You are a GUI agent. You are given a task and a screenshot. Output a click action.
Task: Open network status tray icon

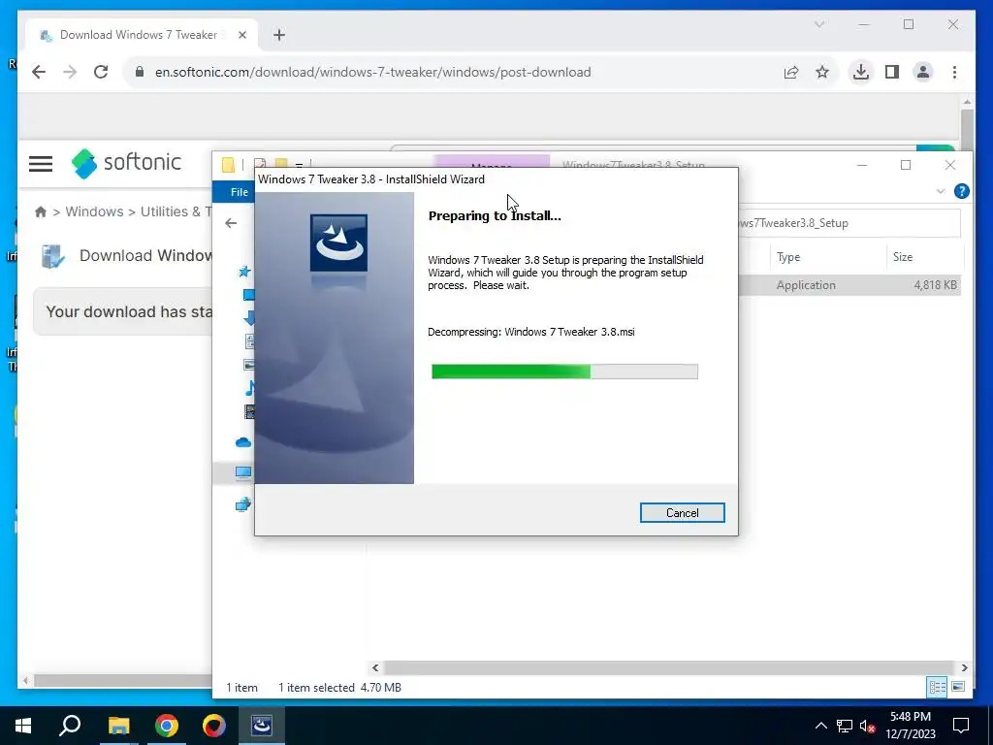(x=845, y=726)
